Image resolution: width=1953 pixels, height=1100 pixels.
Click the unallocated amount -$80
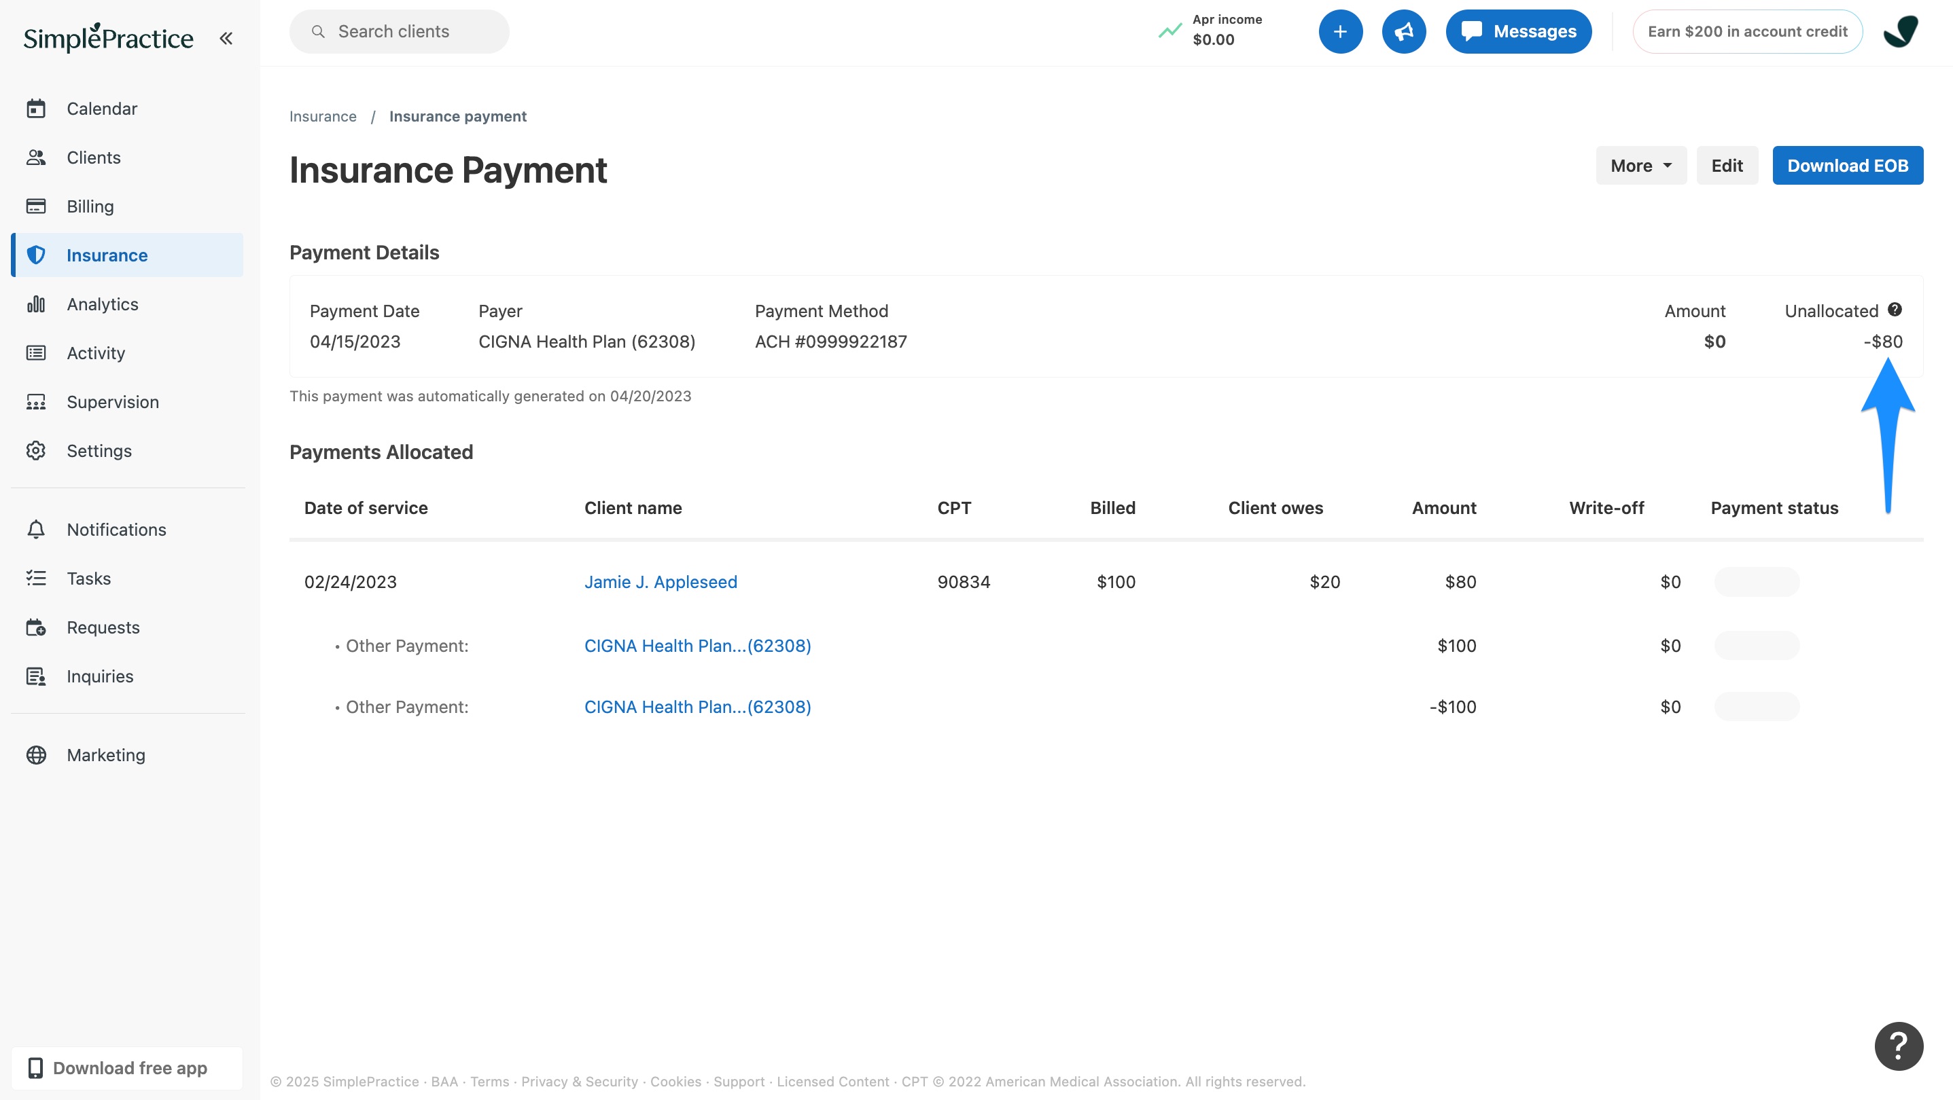click(1883, 342)
